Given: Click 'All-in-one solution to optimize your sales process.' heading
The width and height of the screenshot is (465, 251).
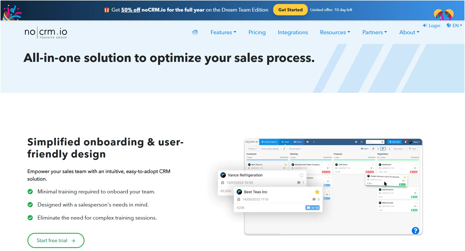Looking at the screenshot, I should tap(169, 58).
